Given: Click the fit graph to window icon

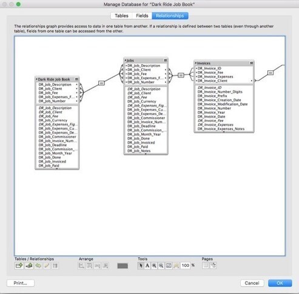Looking at the screenshot, I should (x=169, y=266).
